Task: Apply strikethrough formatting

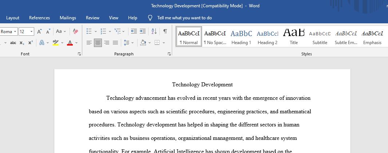Action: (13, 43)
